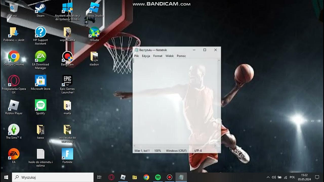Select the Roblox Player desktop icon

pos(14,107)
